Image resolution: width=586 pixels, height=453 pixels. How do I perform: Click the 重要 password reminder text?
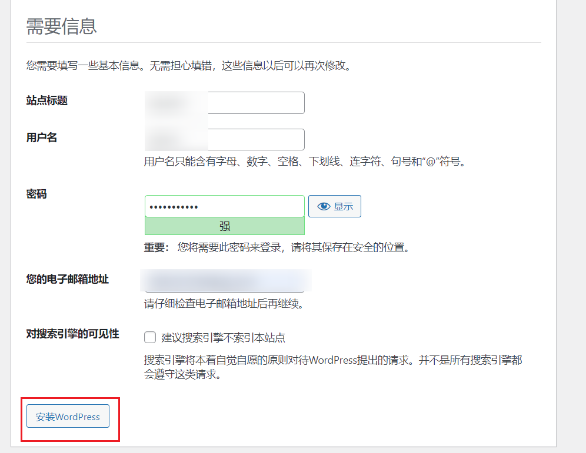pyautogui.click(x=278, y=247)
